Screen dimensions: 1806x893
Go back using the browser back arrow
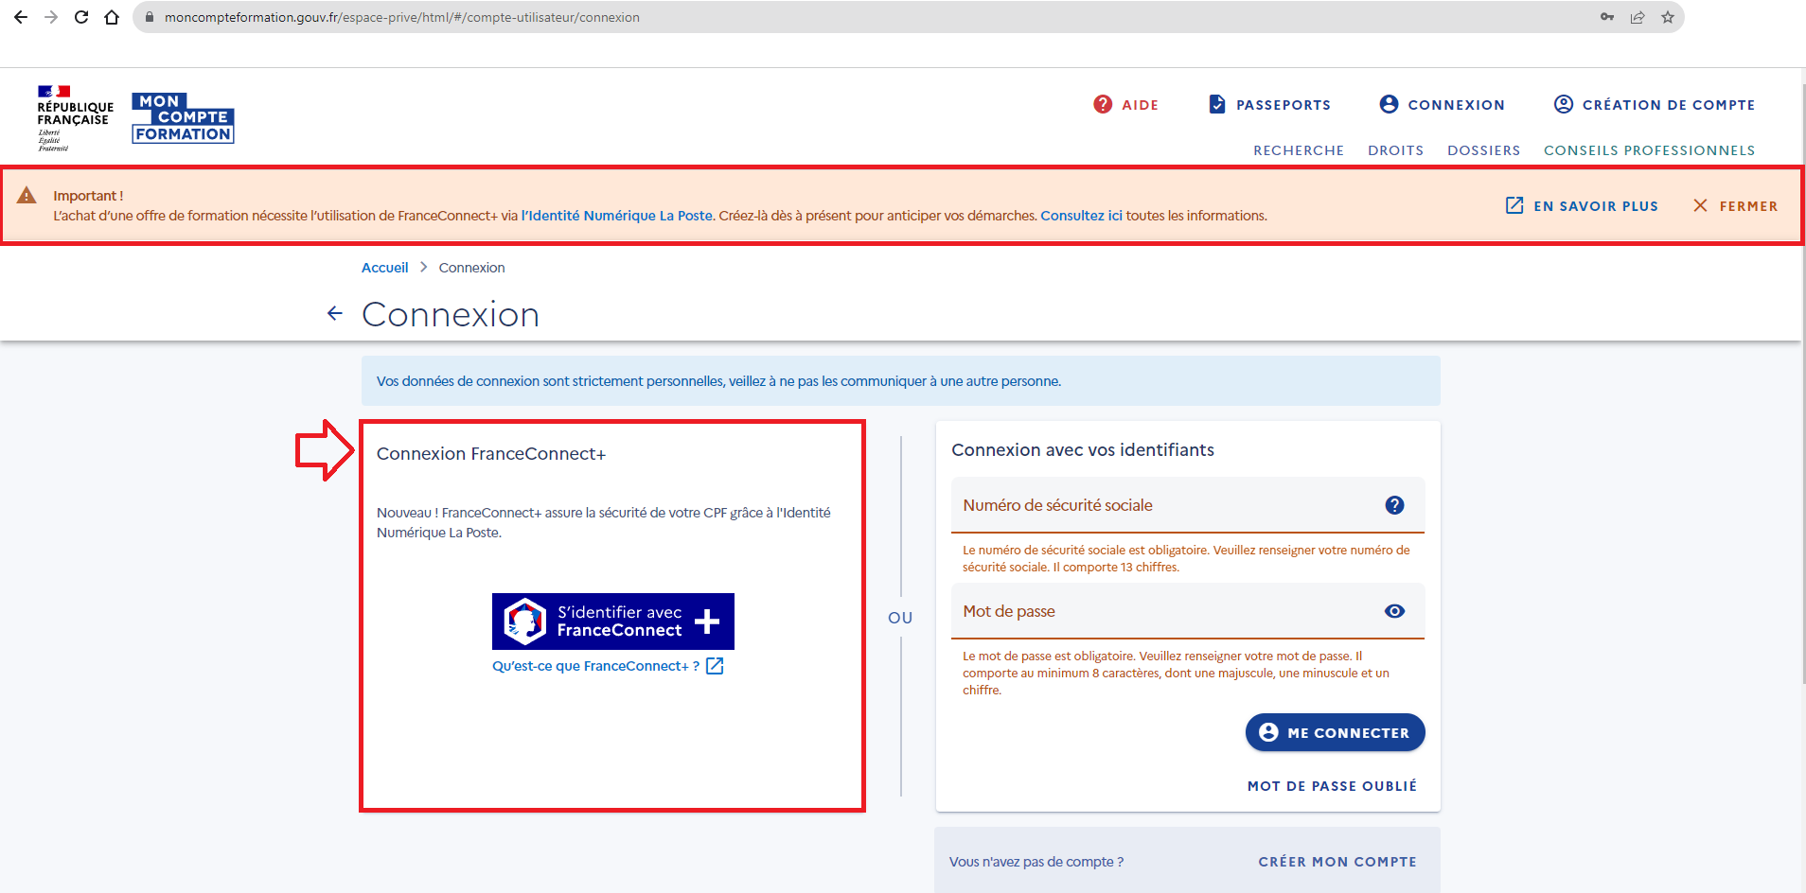[21, 17]
